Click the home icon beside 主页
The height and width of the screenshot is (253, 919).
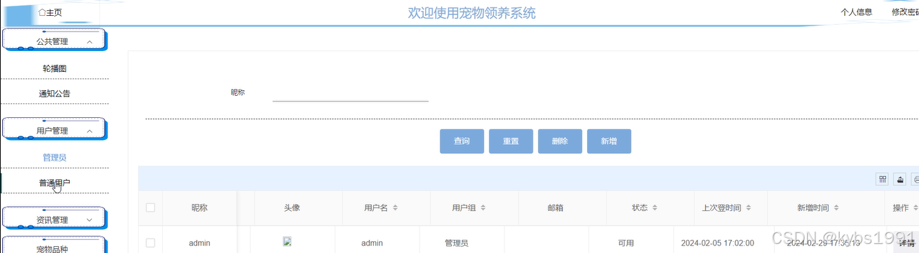(43, 12)
